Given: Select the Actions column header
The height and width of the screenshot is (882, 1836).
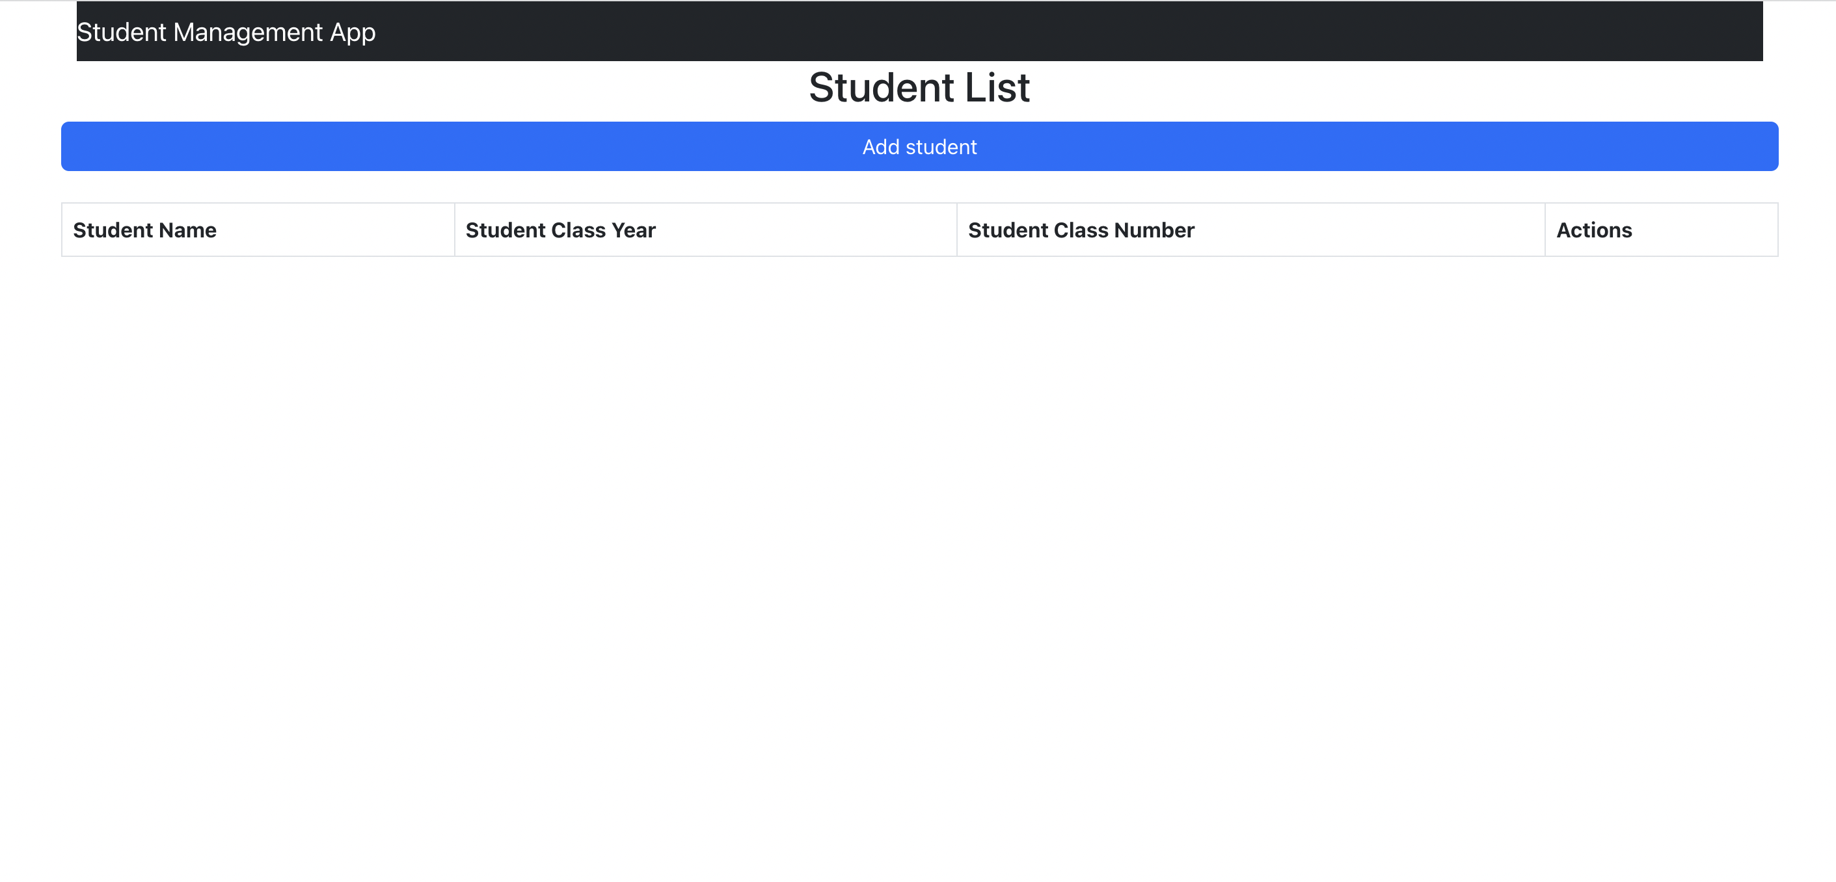Looking at the screenshot, I should [x=1662, y=230].
